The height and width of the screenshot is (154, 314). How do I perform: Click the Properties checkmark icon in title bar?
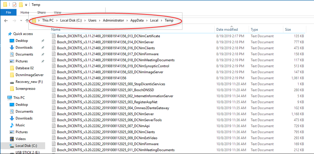pyautogui.click(x=14, y=5)
